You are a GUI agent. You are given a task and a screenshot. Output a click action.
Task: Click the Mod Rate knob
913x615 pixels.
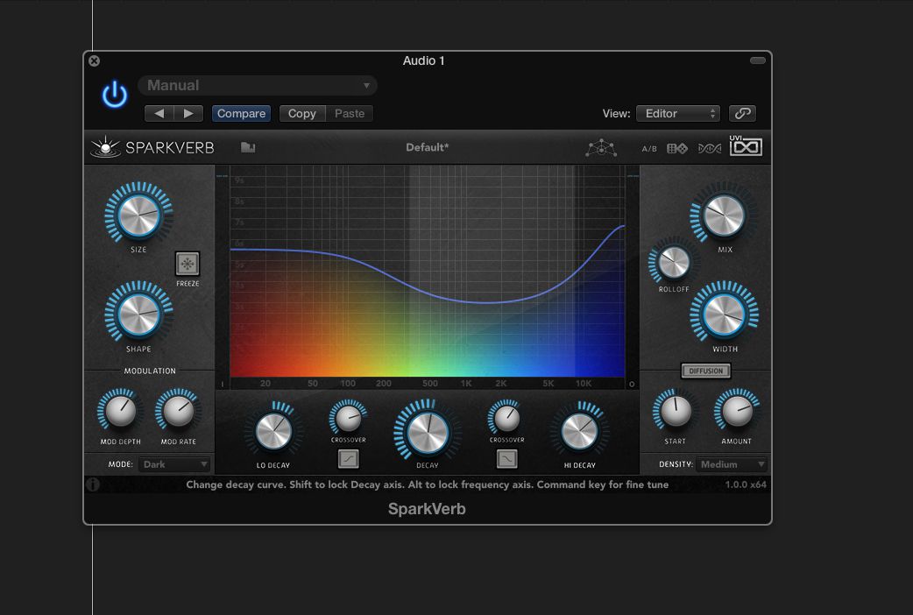[178, 411]
